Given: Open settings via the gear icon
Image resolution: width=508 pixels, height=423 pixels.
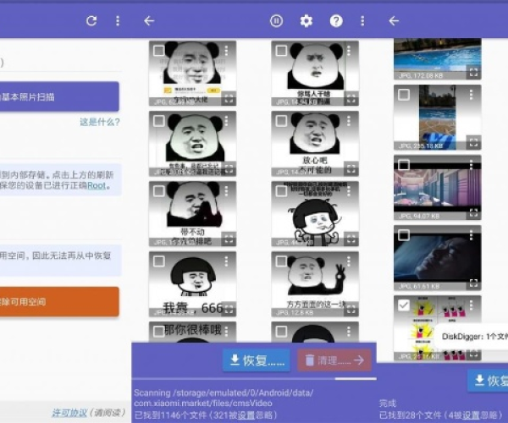Looking at the screenshot, I should [306, 21].
